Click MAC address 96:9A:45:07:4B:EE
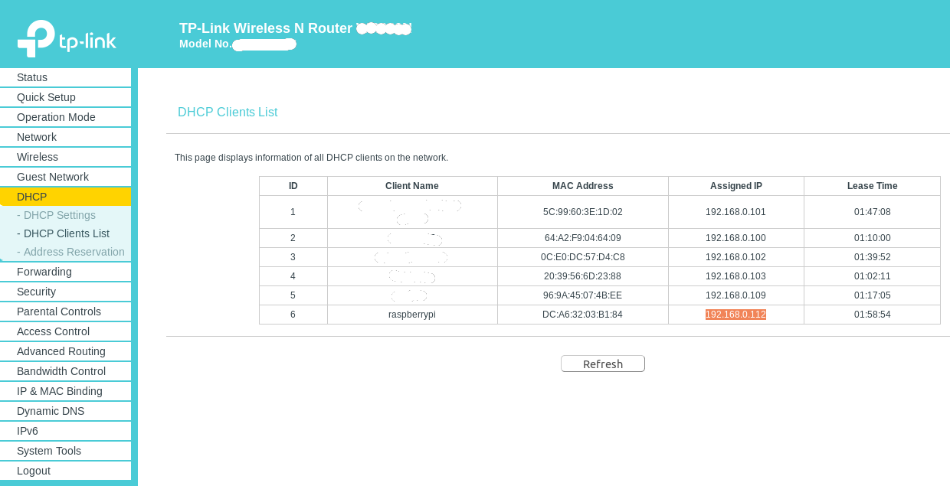The width and height of the screenshot is (950, 486). click(x=582, y=295)
